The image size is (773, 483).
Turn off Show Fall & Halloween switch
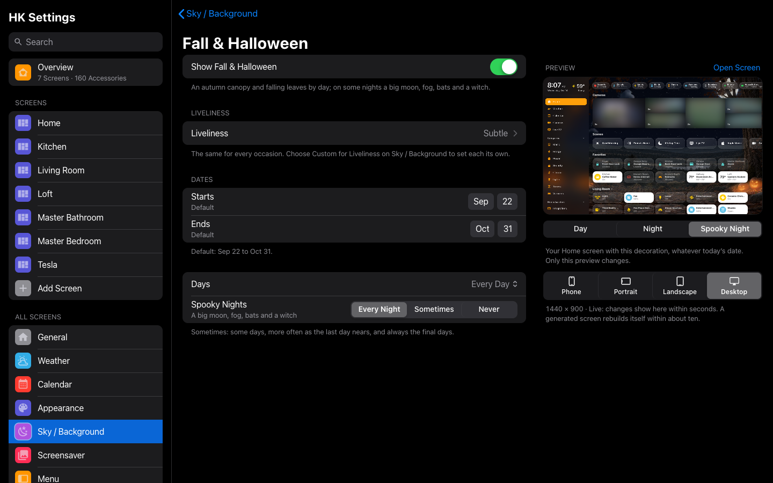(x=504, y=67)
